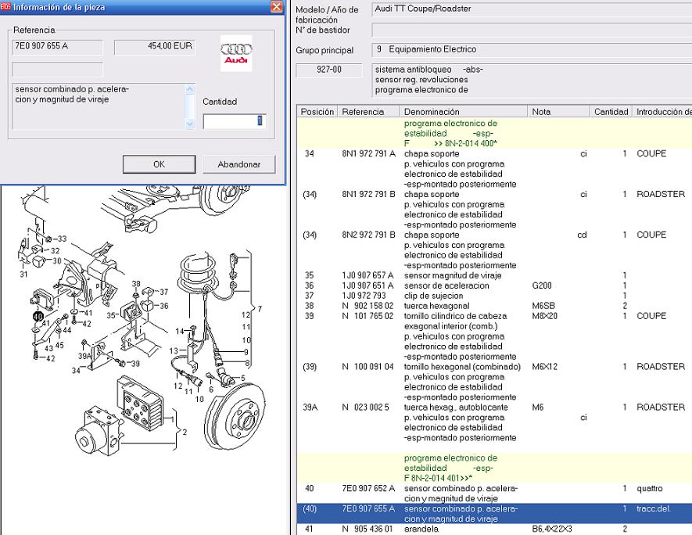Click callout number 2 by the ABS unit
Screen dimensions: 692x535
point(185,433)
